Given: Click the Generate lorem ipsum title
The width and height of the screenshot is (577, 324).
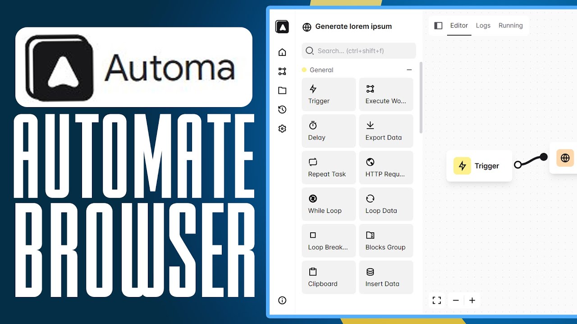Looking at the screenshot, I should pos(353,27).
